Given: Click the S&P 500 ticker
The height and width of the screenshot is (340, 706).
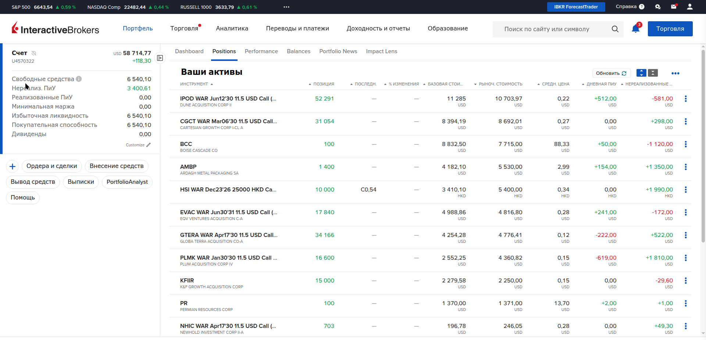Looking at the screenshot, I should tap(44, 7).
